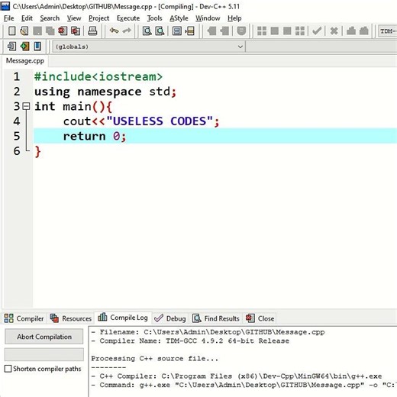Collapse the main() code fold on line 3
This screenshot has width=397, height=397.
coord(26,106)
